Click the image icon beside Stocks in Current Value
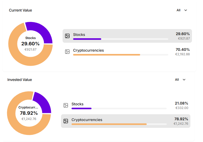 67,36
